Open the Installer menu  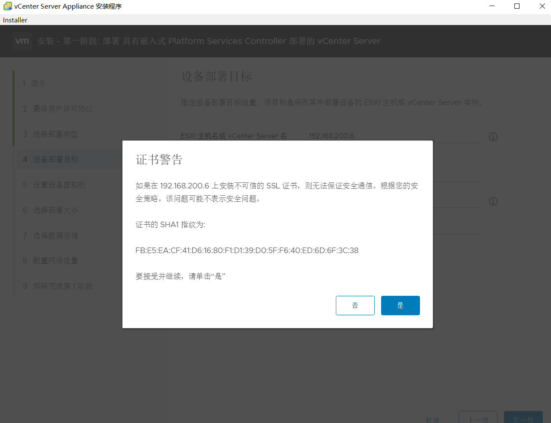point(15,20)
